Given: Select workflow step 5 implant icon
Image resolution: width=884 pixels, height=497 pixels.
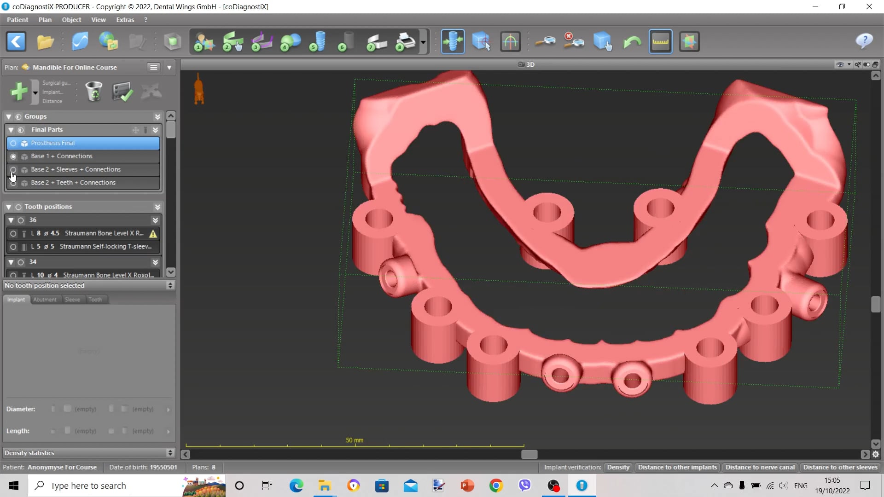Looking at the screenshot, I should click(x=318, y=41).
